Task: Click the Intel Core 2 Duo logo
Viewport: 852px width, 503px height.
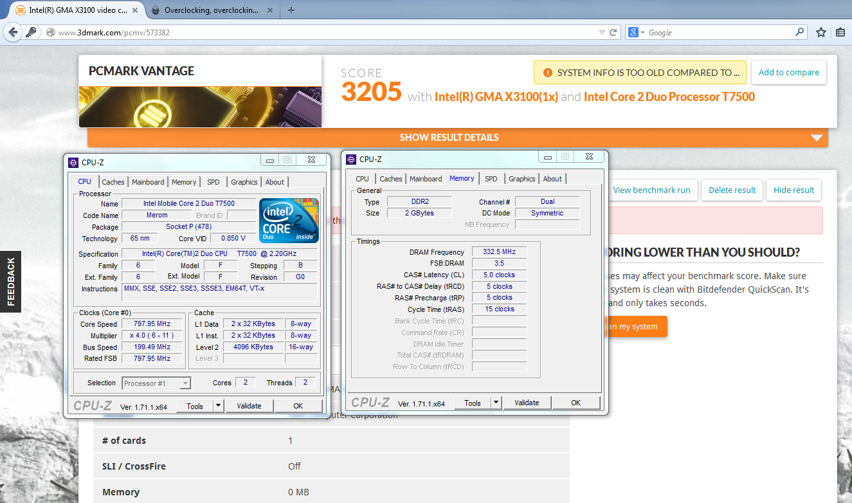Action: [x=289, y=221]
